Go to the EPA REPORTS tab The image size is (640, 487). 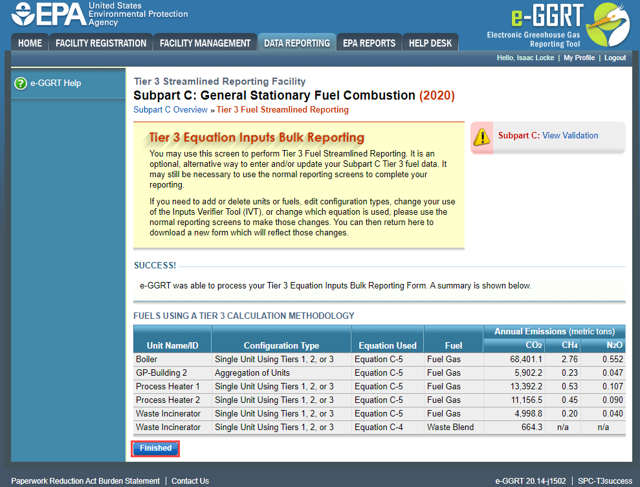pyautogui.click(x=369, y=43)
